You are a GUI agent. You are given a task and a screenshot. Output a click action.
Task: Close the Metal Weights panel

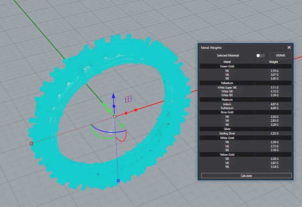(x=289, y=47)
